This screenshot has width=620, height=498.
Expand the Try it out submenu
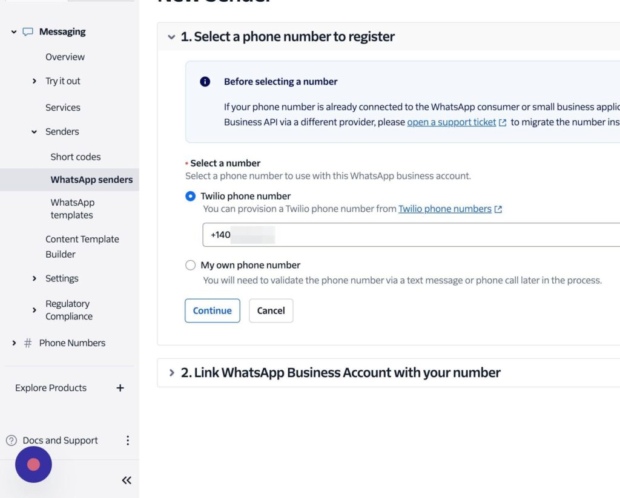tap(35, 81)
